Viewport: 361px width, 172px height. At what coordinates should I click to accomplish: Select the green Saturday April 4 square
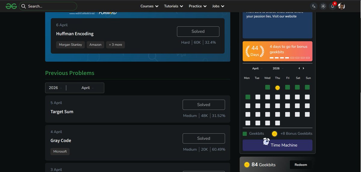point(297,87)
